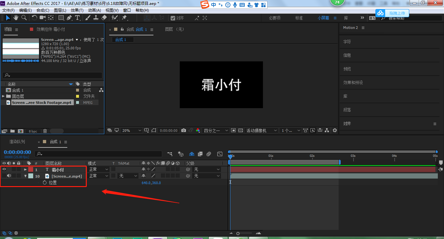The width and height of the screenshot is (444, 239).
Task: Expand the 霜小付 layer properties
Action: 25,170
